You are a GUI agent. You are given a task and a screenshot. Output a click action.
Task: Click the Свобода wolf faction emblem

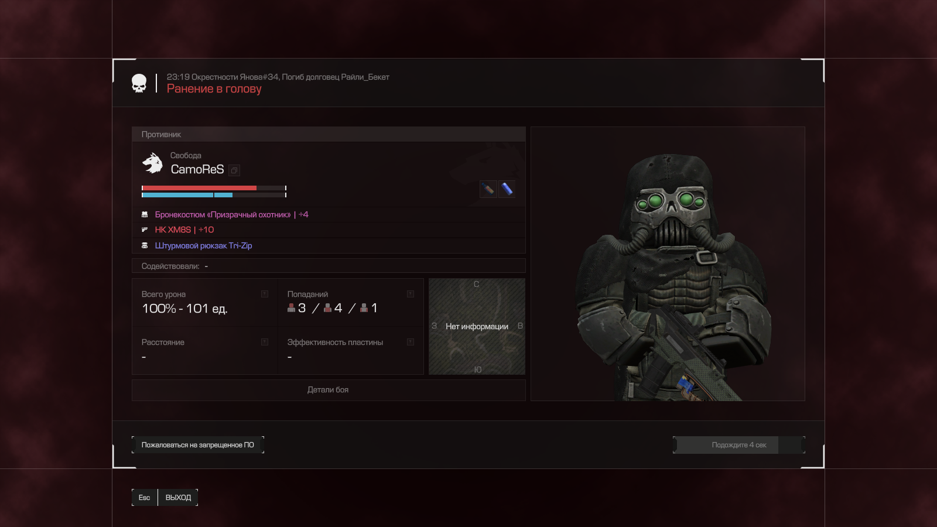pos(152,163)
